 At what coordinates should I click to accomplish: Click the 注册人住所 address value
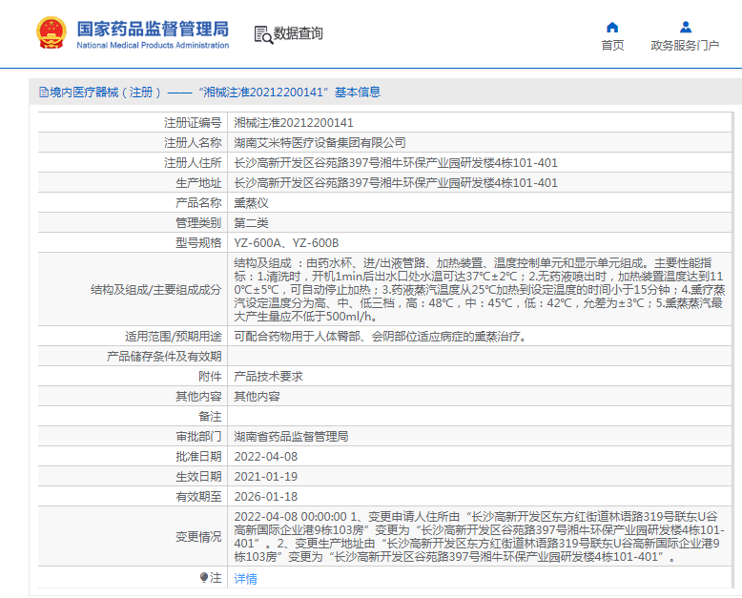(x=396, y=163)
